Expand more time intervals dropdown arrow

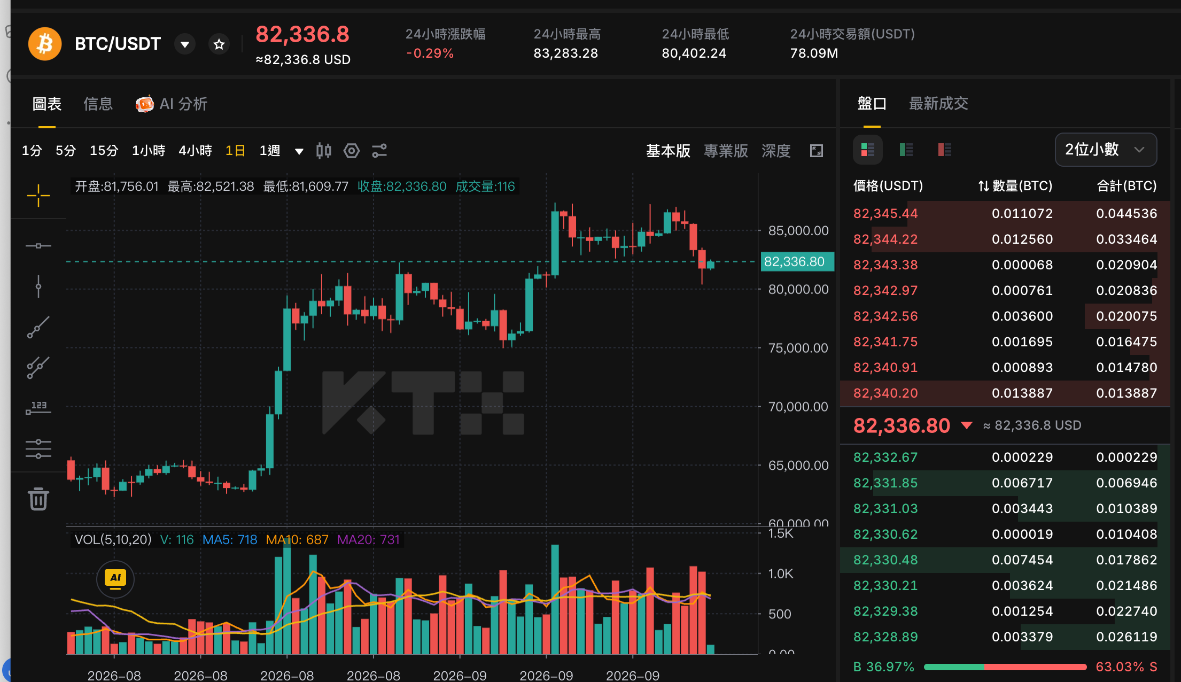[299, 151]
